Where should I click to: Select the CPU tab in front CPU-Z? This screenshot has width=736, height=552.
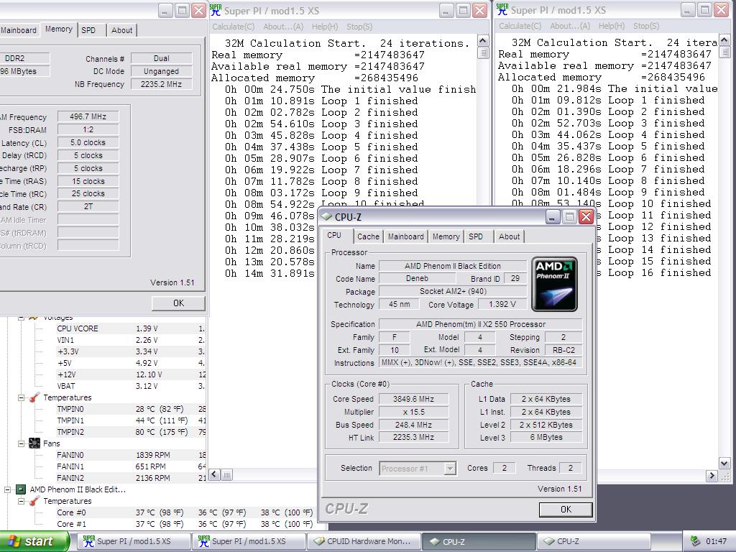pos(334,235)
